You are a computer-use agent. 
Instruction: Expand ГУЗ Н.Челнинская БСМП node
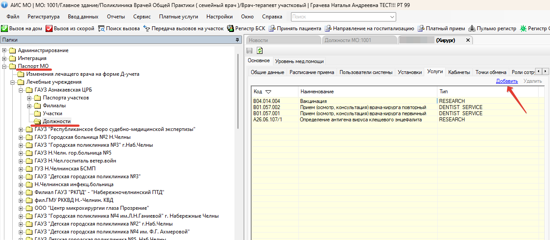click(21, 169)
